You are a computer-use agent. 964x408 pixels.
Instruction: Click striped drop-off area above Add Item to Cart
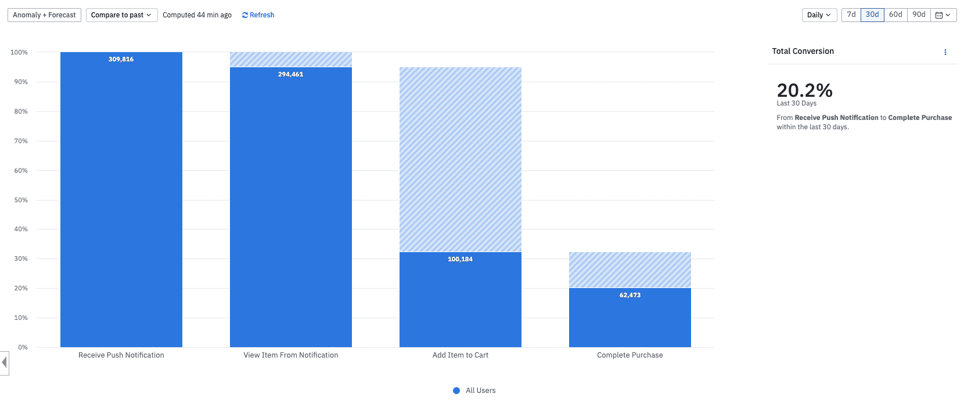tap(461, 159)
